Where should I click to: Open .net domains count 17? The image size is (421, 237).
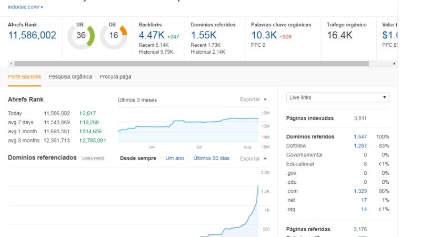pyautogui.click(x=364, y=200)
